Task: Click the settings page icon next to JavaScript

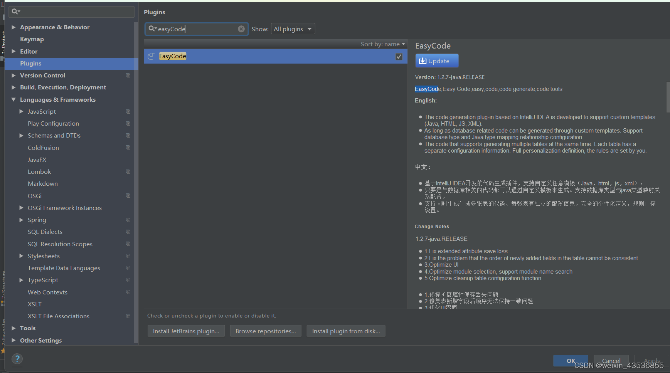Action: point(128,111)
